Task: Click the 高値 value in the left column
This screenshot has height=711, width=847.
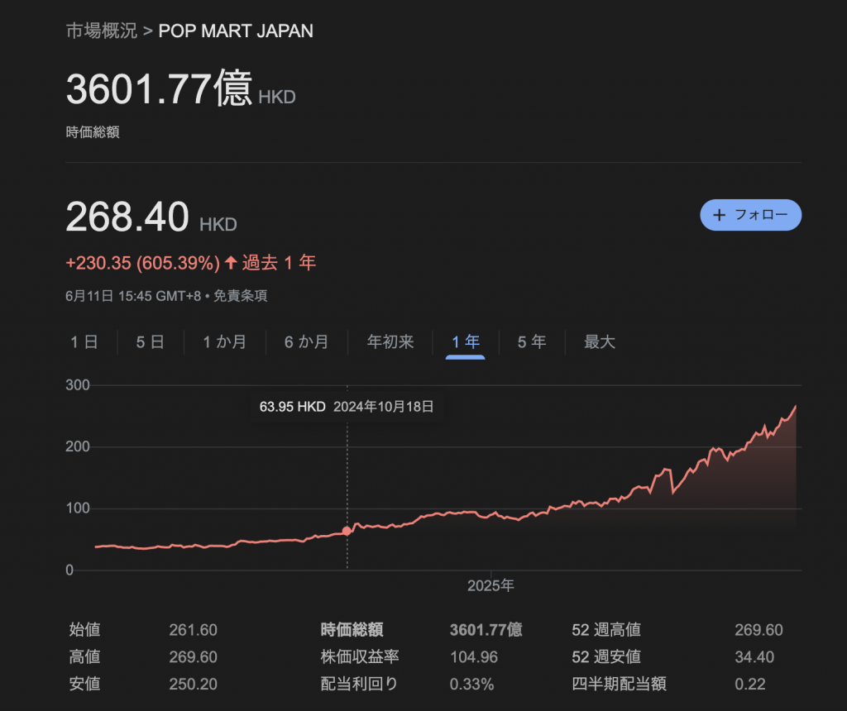Action: click(x=193, y=657)
